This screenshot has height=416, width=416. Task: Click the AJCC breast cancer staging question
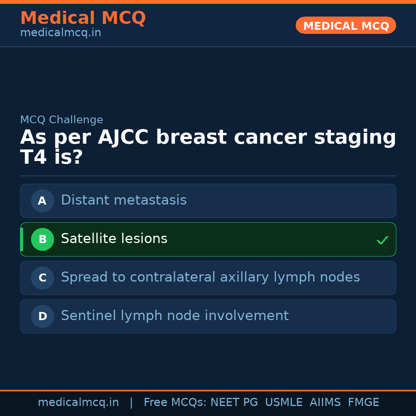[208, 147]
